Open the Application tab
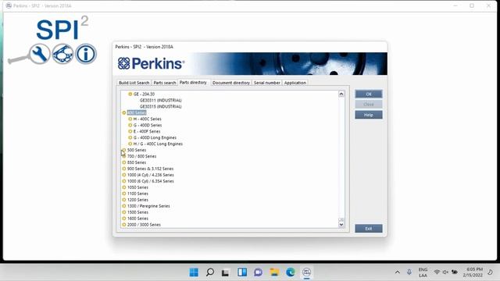 coord(295,83)
